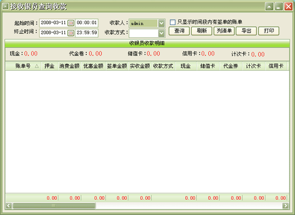Expand the 收款方式 dropdown

click(161, 33)
